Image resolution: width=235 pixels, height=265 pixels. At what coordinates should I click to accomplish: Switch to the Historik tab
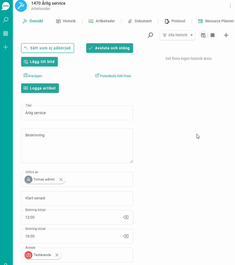pos(66,21)
